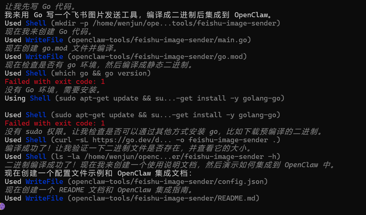Viewport: 366px width, 215px height.
Task: Click the first red 'Failed with exit code' message
Action: 55,81
